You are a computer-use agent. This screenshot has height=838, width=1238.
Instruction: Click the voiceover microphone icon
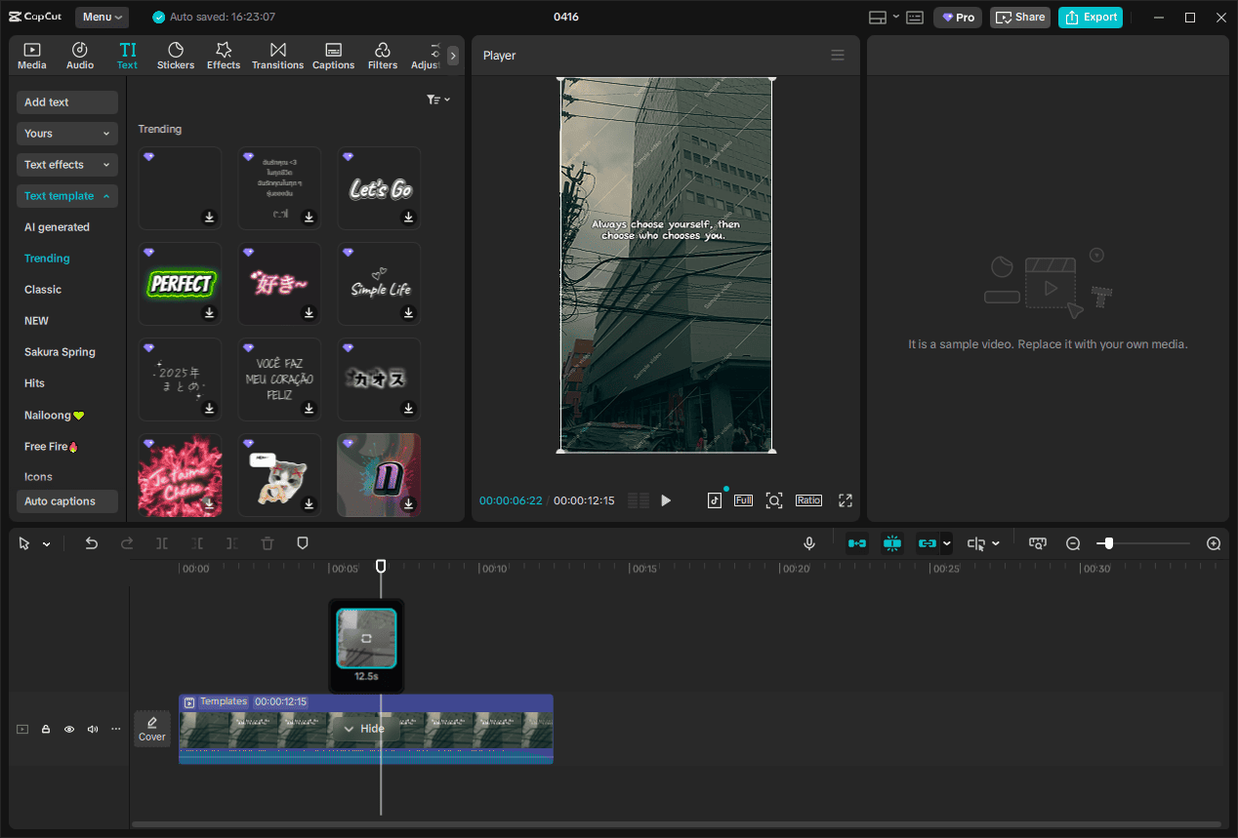pyautogui.click(x=808, y=542)
